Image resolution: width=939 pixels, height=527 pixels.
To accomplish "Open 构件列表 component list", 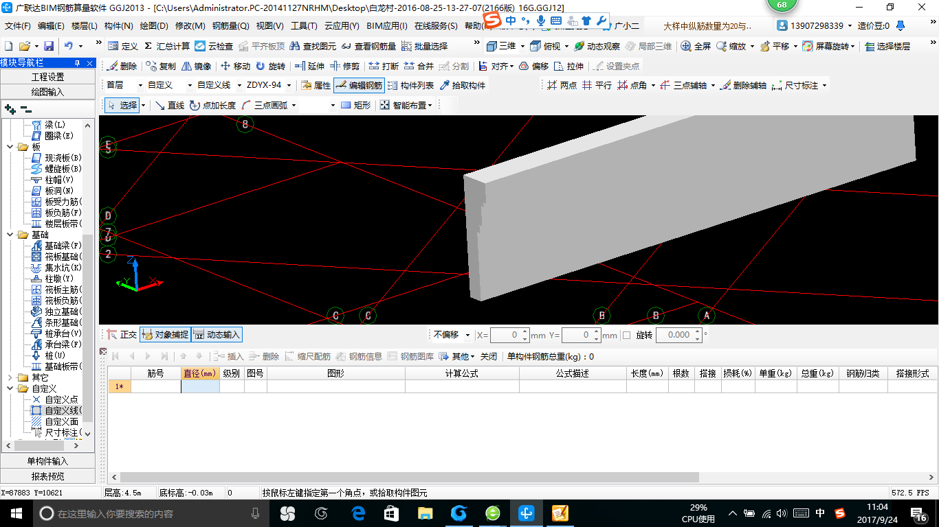I will pyautogui.click(x=411, y=86).
